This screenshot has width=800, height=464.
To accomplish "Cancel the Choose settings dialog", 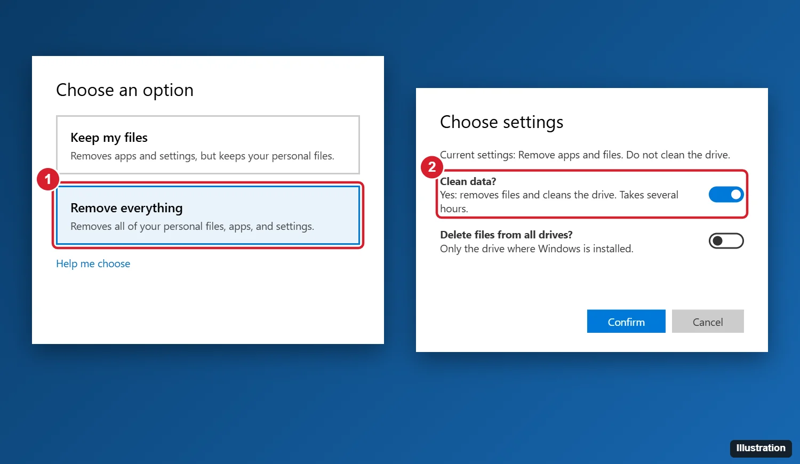I will tap(708, 322).
